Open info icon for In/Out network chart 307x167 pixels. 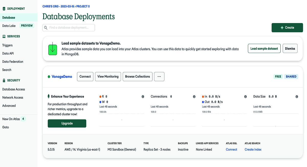pyautogui.click(x=245, y=97)
